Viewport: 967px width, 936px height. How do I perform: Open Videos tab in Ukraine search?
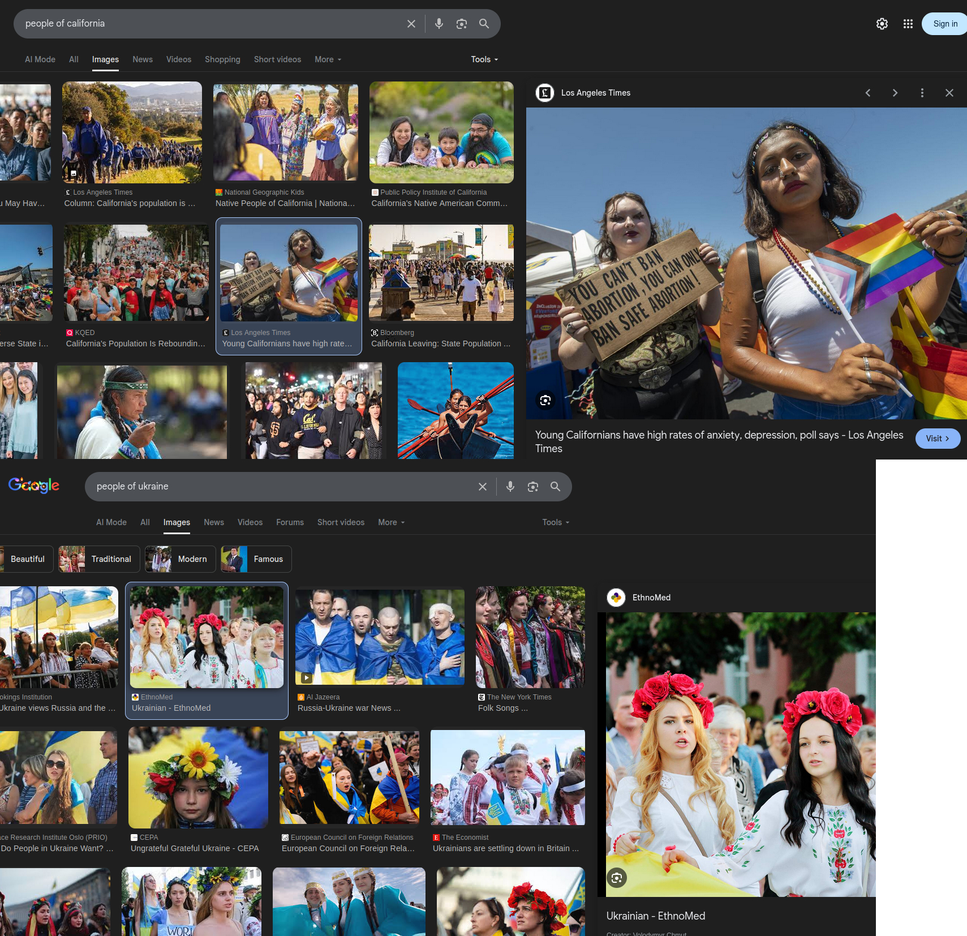(x=250, y=522)
